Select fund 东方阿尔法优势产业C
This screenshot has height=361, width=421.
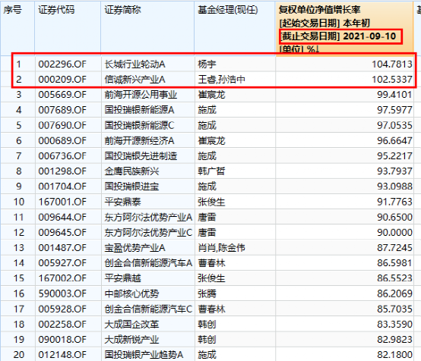pos(148,232)
